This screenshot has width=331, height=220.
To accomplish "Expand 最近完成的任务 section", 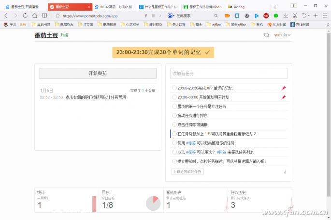I will click(187, 172).
